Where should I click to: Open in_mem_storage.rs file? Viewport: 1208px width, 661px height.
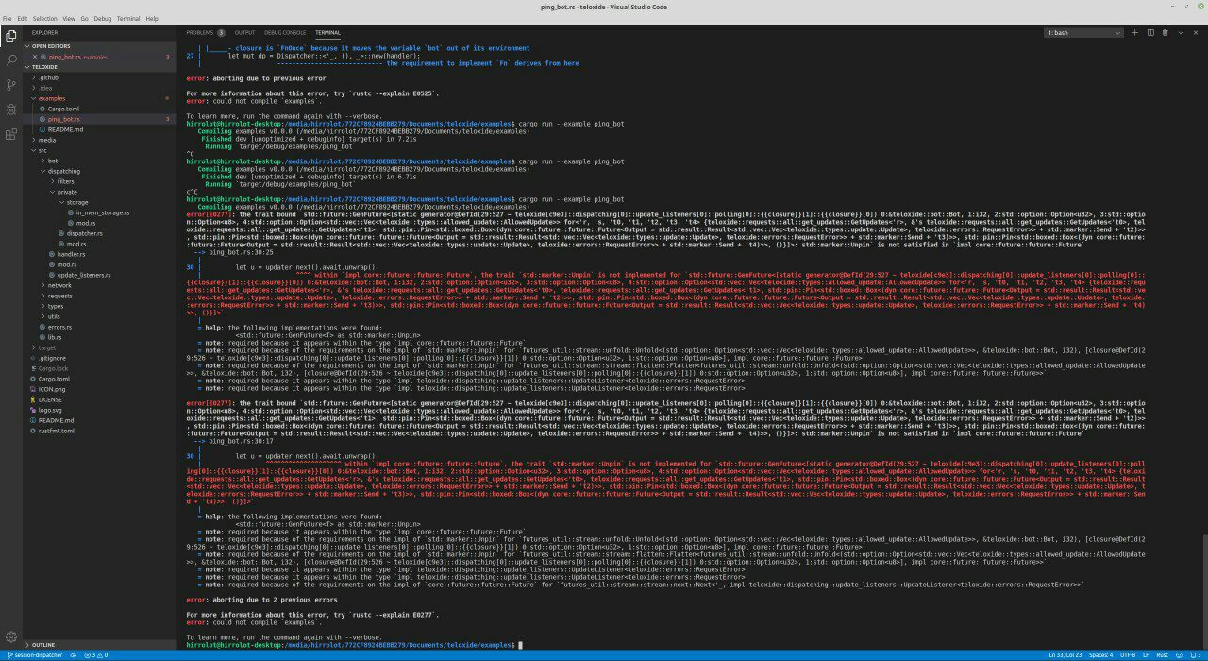102,212
